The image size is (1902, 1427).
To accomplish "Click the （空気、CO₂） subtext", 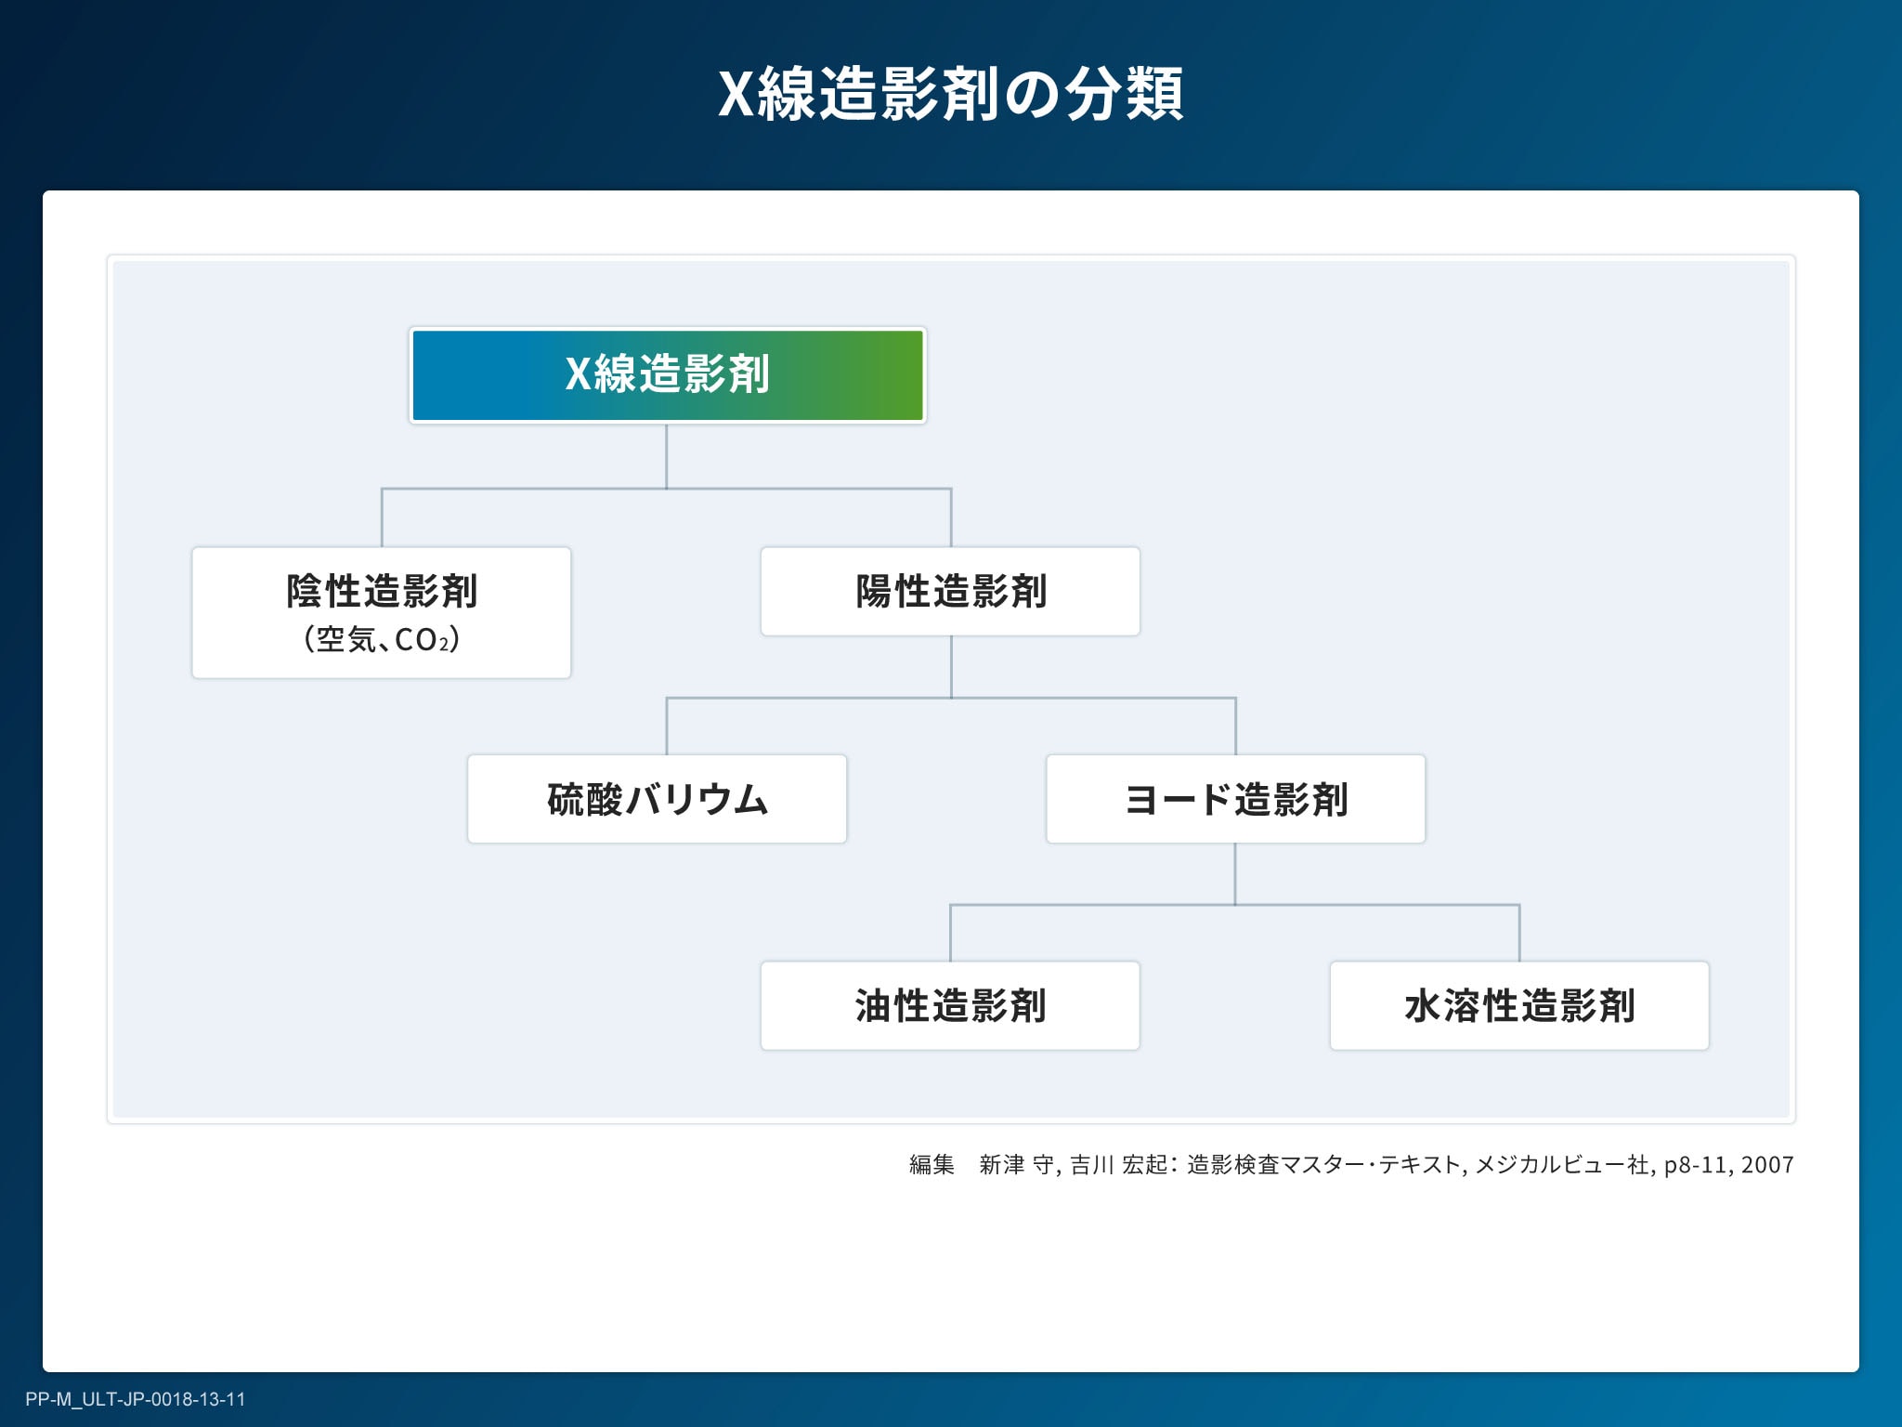I will [x=382, y=639].
